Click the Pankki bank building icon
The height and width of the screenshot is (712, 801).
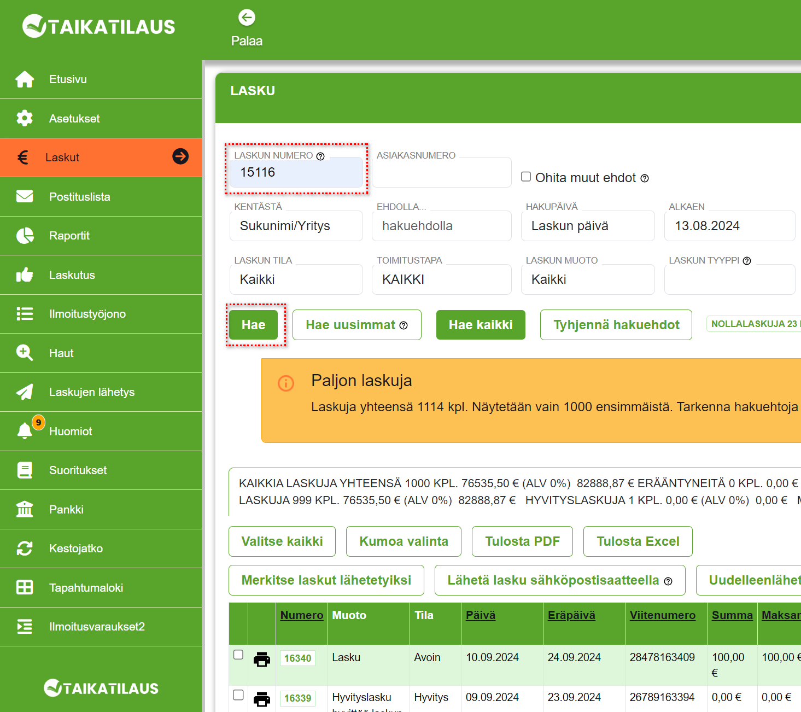[x=25, y=509]
